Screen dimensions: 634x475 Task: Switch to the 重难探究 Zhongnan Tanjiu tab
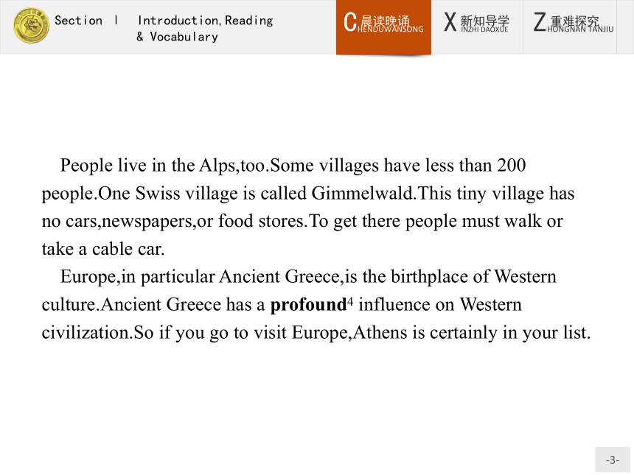coord(570,27)
